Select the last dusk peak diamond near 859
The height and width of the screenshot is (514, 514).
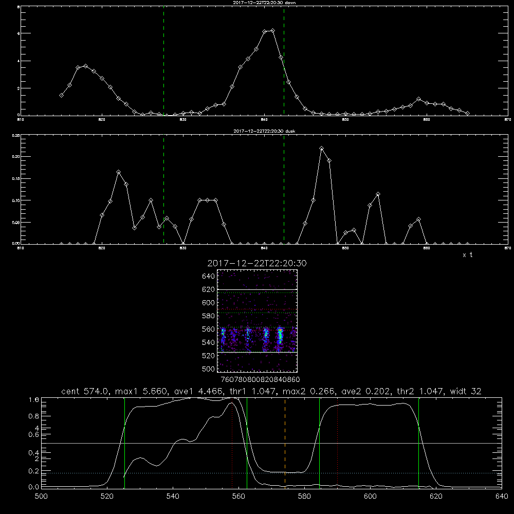click(x=418, y=219)
